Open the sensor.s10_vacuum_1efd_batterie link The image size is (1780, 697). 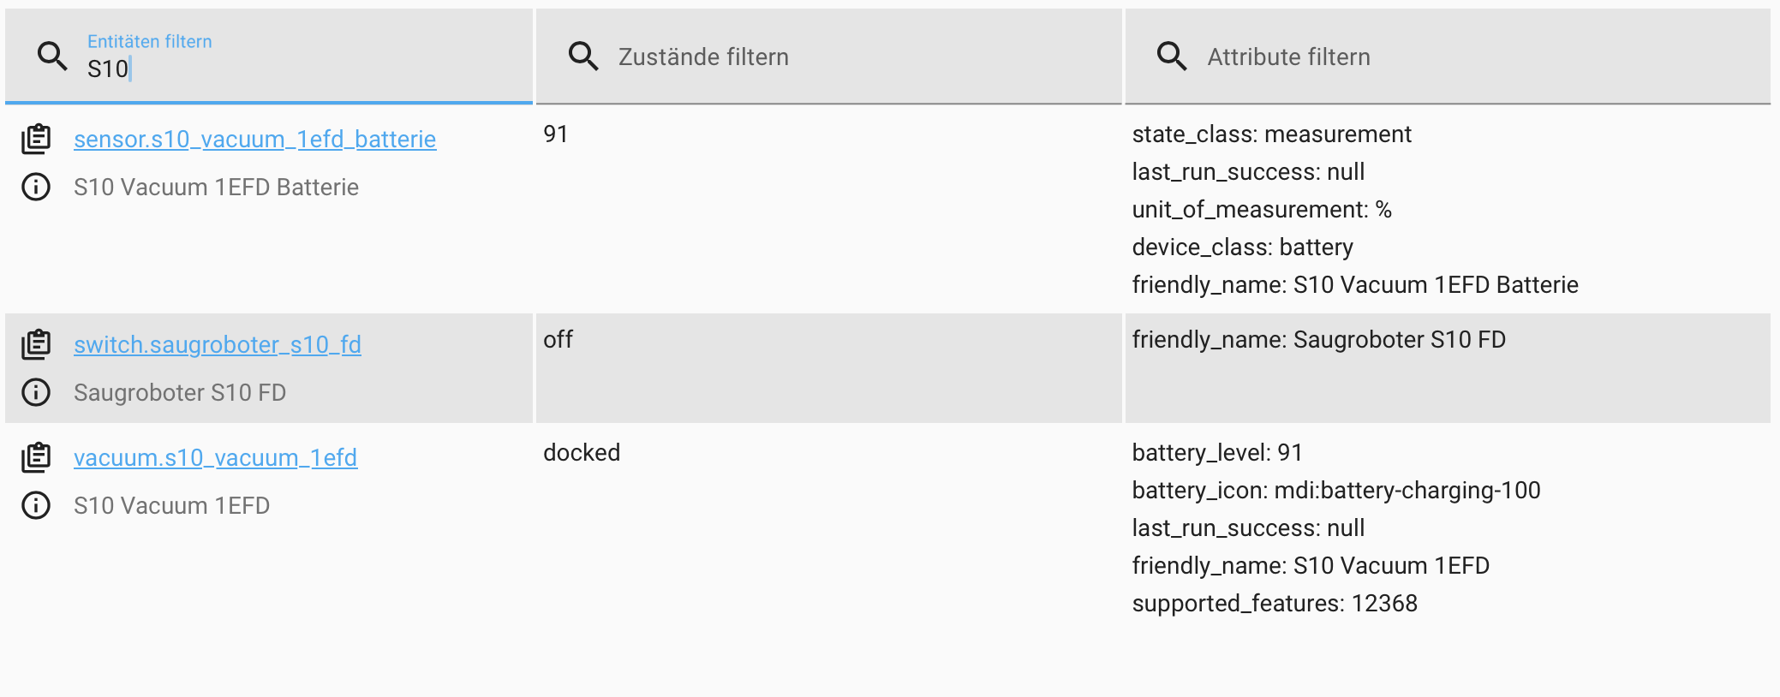click(x=254, y=139)
